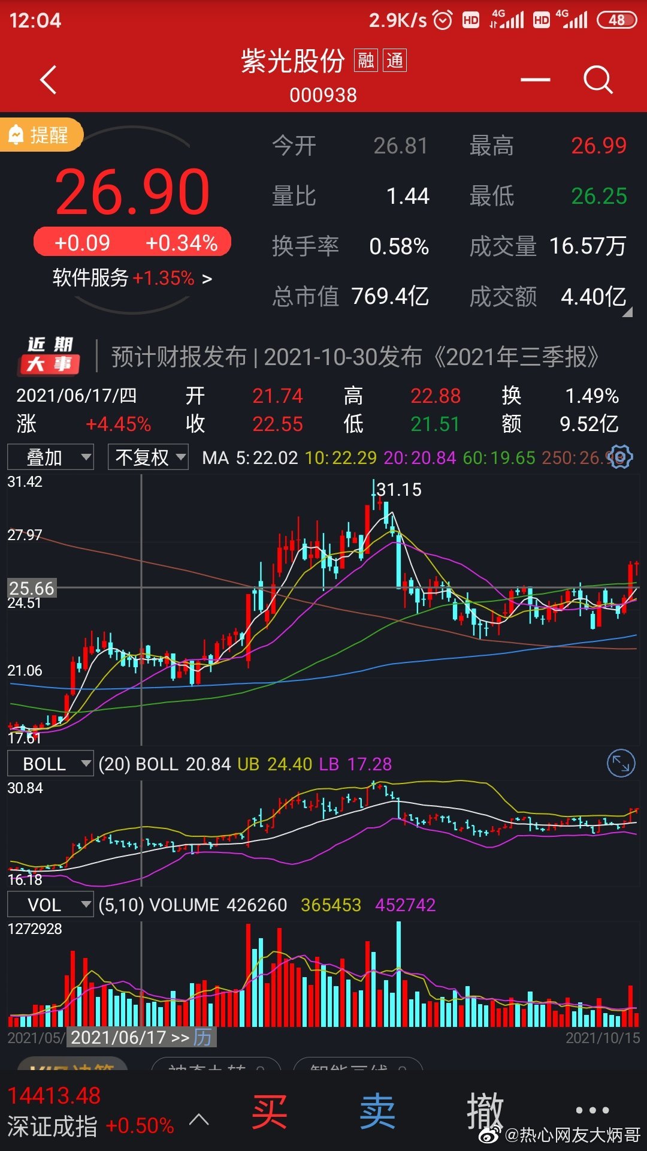Tap the minus icon in header
Viewport: 647px width, 1151px height.
(x=535, y=80)
